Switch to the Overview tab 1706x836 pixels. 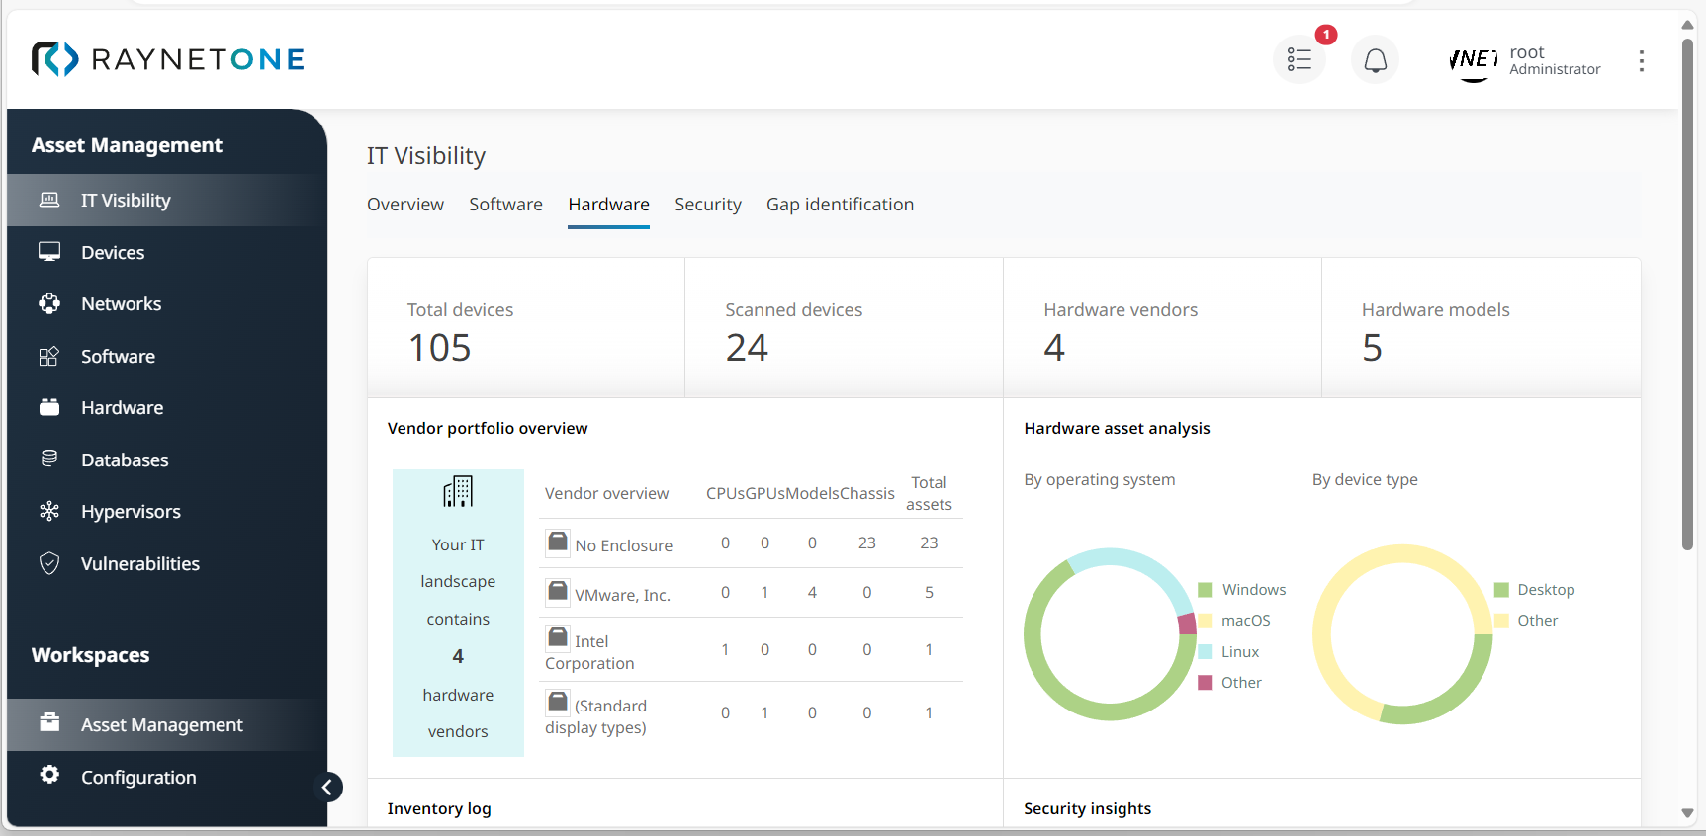click(404, 205)
